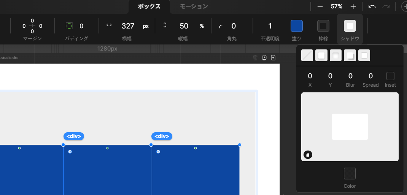
Task: Undo the last action
Action: coord(372,6)
